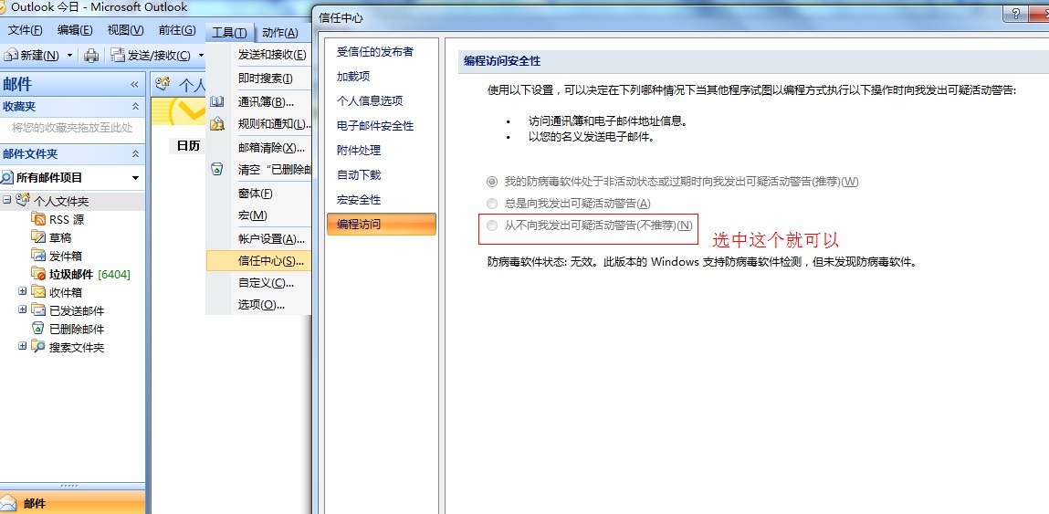Expand the Search Folders node
The image size is (1049, 514).
click(23, 346)
